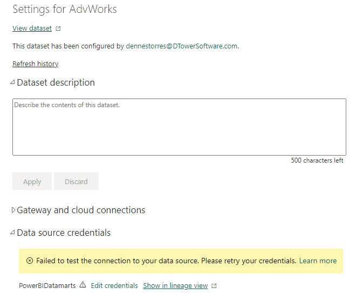
Task: Click external-link icon beside View dataset
Action: tap(58, 29)
